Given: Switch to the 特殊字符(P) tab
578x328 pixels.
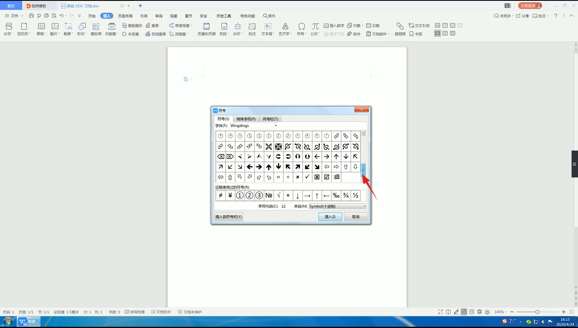Looking at the screenshot, I should click(x=246, y=119).
